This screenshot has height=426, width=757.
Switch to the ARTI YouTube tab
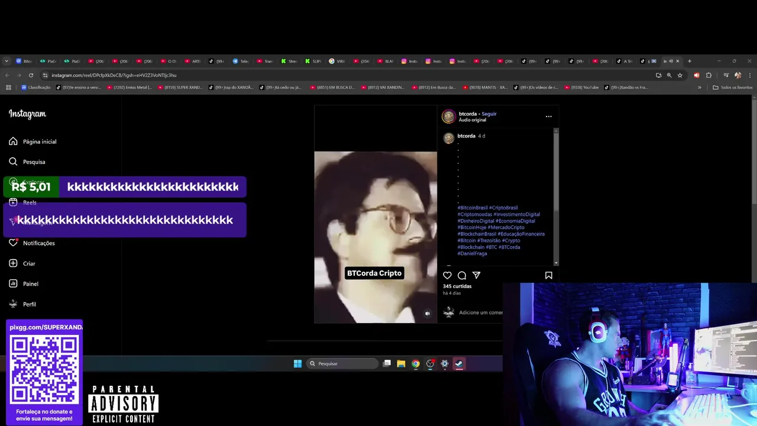[193, 61]
